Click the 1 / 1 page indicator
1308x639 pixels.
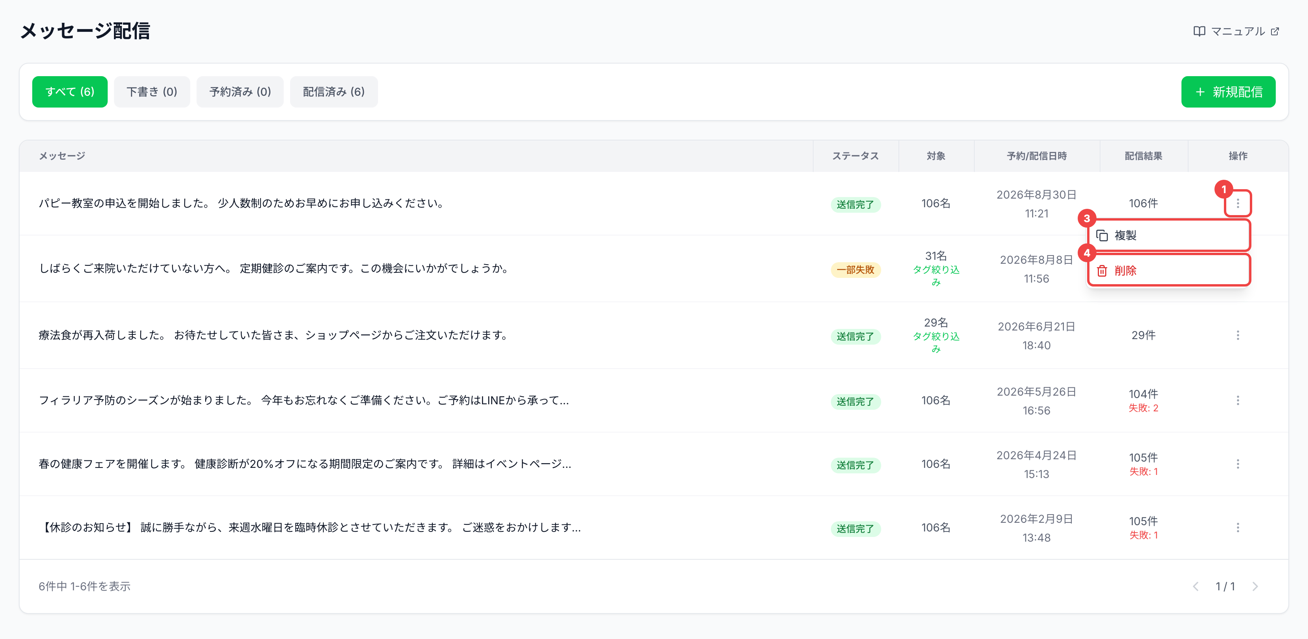(1225, 587)
